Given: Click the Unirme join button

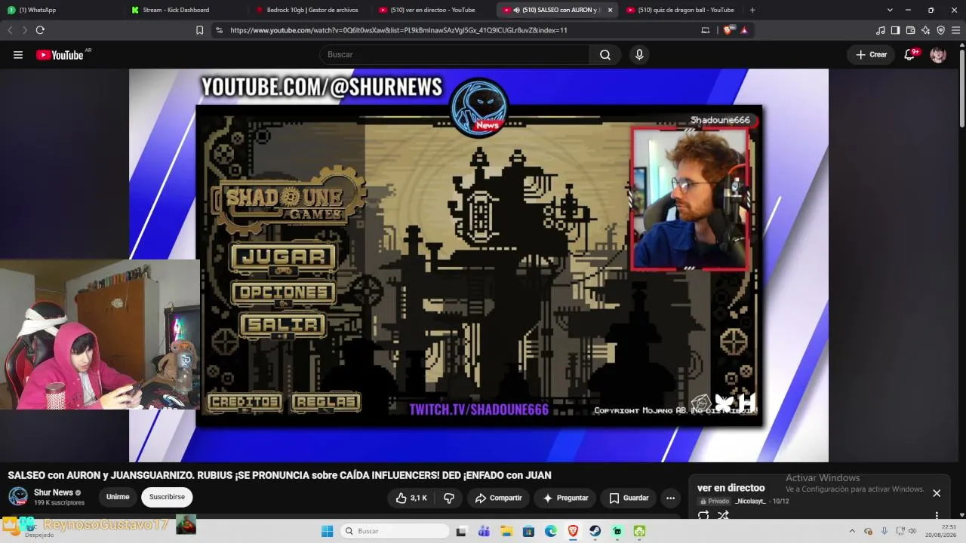Looking at the screenshot, I should 118,497.
